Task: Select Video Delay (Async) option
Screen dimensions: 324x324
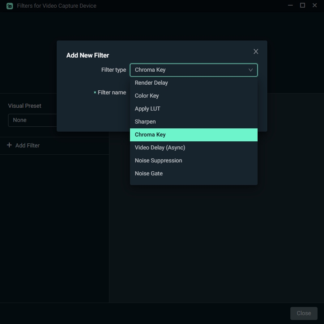Action: [194, 148]
